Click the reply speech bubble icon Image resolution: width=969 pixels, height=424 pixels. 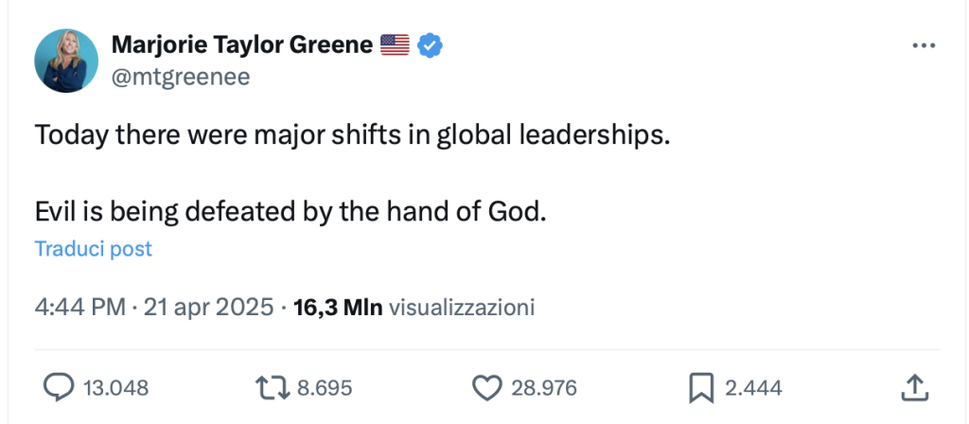pos(60,387)
